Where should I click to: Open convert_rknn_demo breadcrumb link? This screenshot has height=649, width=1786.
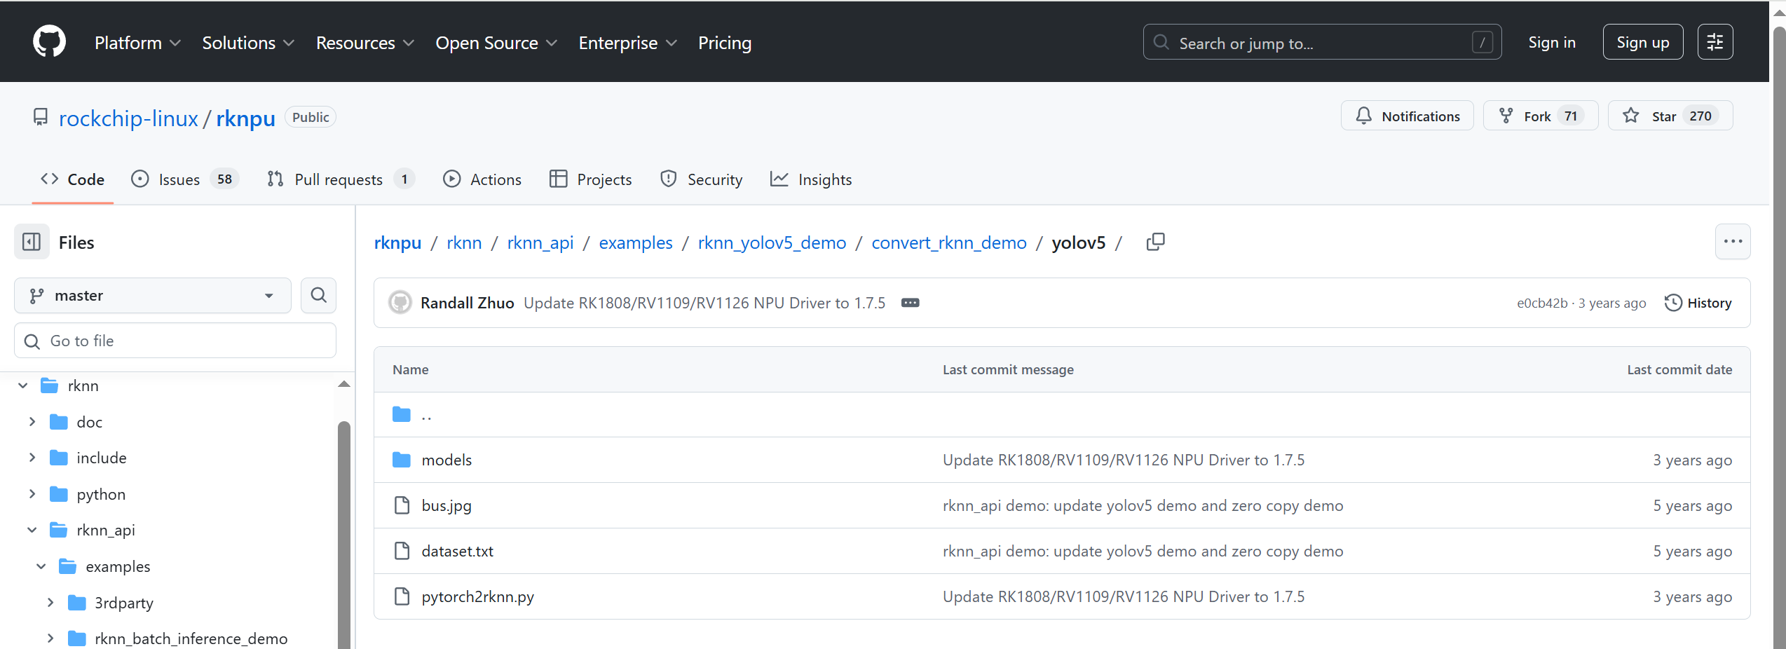pos(949,242)
